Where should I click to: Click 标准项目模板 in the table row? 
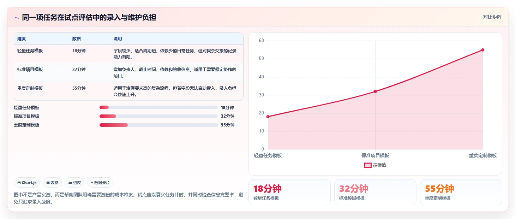pos(30,70)
